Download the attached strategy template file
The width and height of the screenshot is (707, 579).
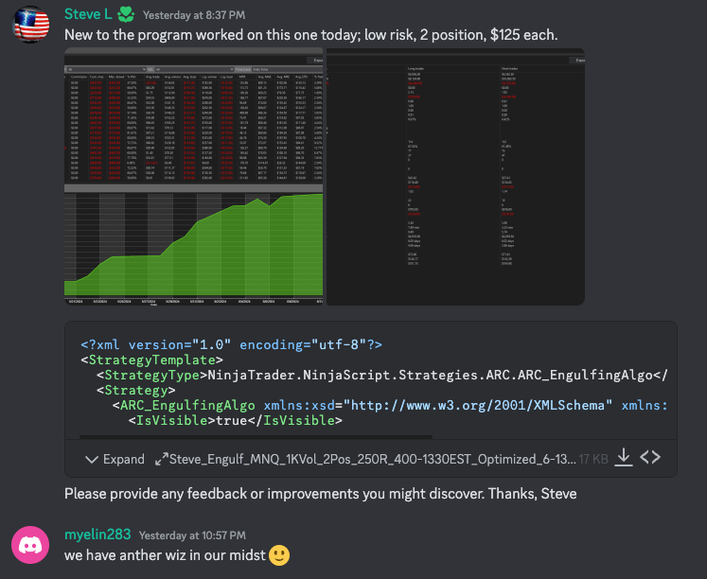pos(623,458)
